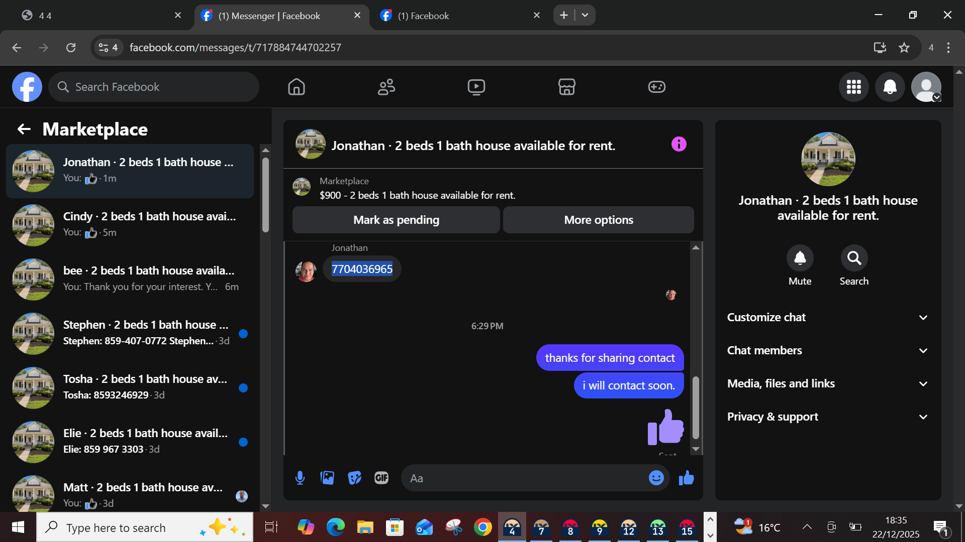Image resolution: width=965 pixels, height=542 pixels.
Task: Click Mark as pending button
Action: click(396, 220)
